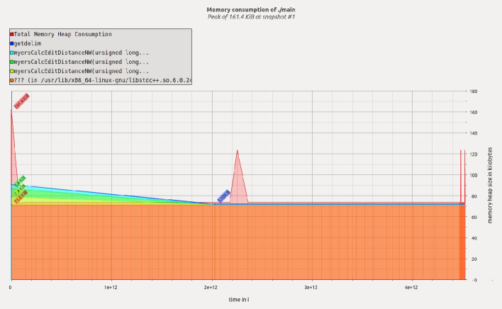Viewport: 502px width, 309px height.
Task: Click the '1e+12' x-axis tick label
Action: point(111,288)
